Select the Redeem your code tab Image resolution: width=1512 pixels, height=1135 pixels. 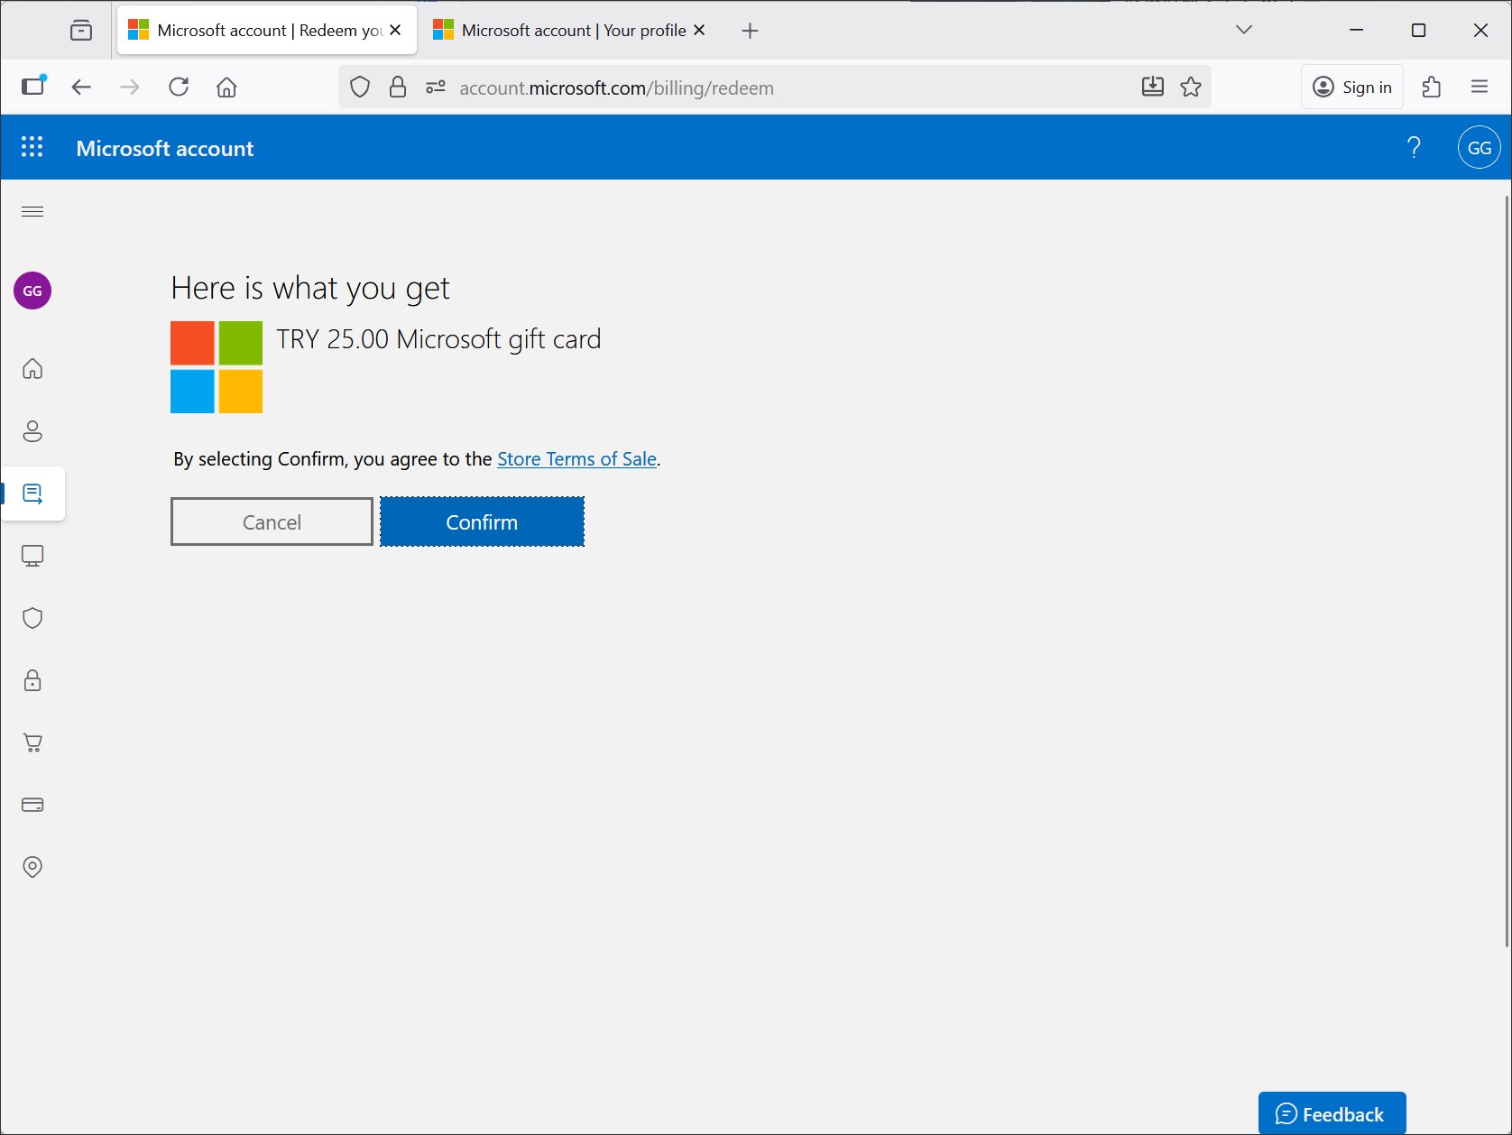[267, 31]
